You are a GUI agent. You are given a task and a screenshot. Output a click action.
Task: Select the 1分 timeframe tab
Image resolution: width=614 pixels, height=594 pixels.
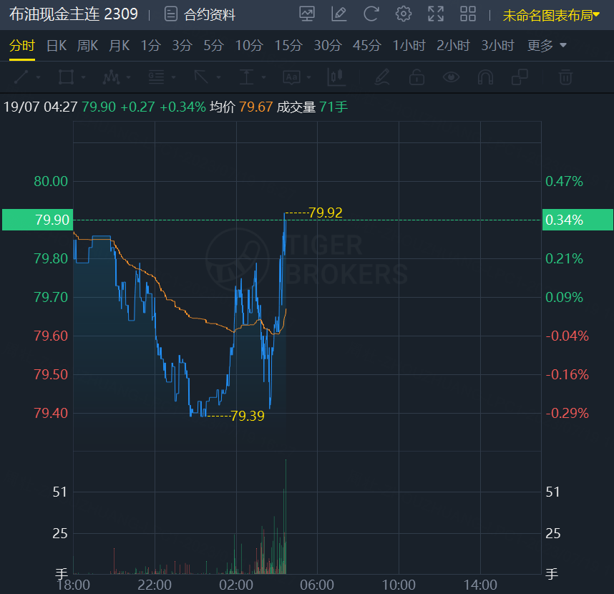(151, 45)
